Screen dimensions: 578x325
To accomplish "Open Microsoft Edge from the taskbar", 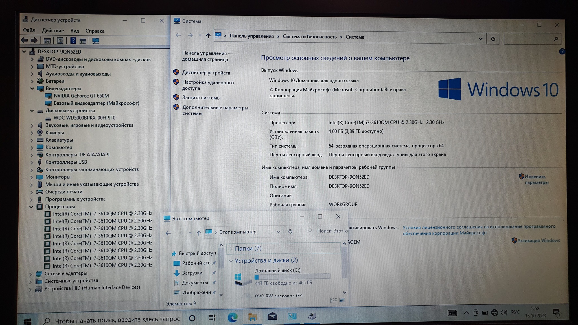I will [232, 318].
